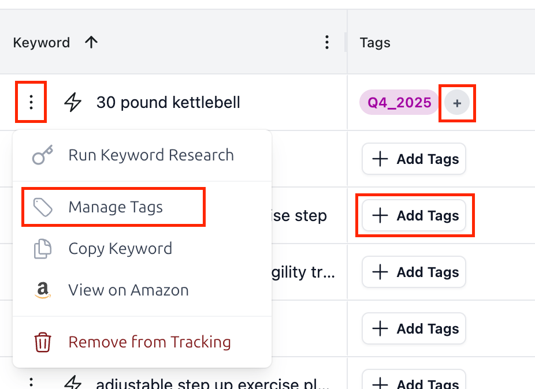Click the lightning bolt icon beside "30 pound kettlebell"
535x389 pixels.
pyautogui.click(x=72, y=102)
